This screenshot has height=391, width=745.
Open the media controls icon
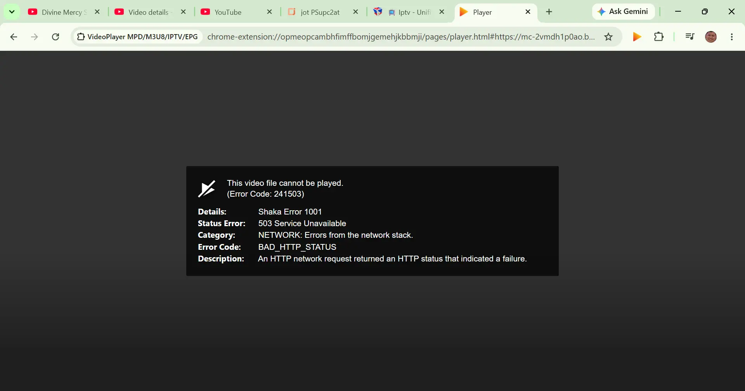690,37
